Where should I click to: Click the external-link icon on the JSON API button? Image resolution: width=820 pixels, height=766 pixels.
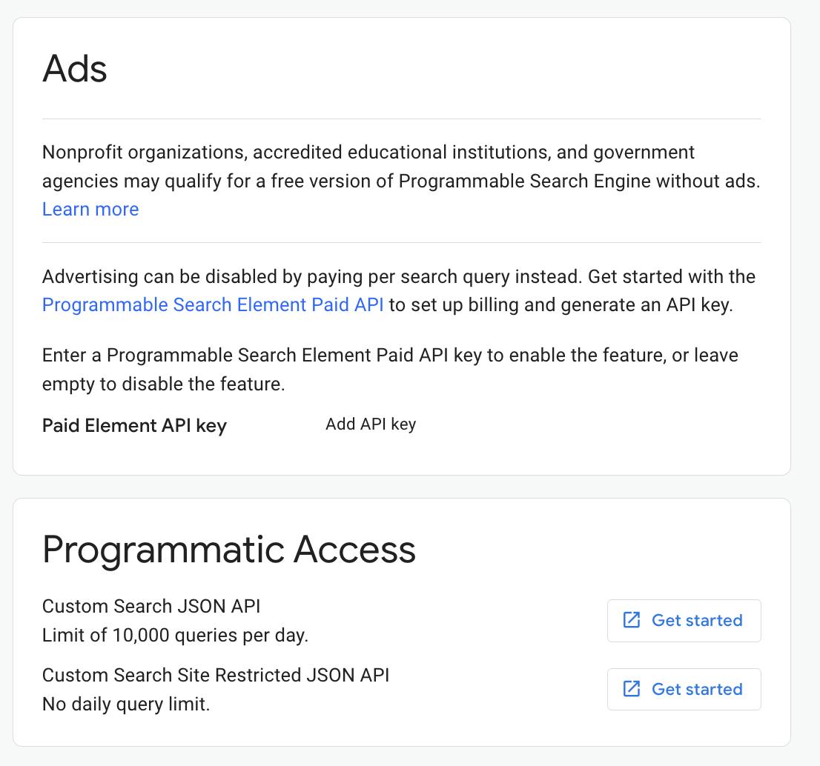pyautogui.click(x=631, y=621)
